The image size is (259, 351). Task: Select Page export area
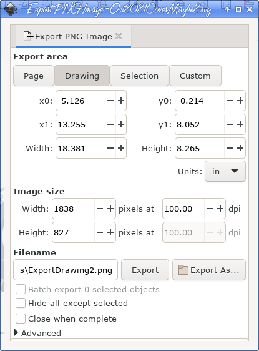click(x=34, y=76)
